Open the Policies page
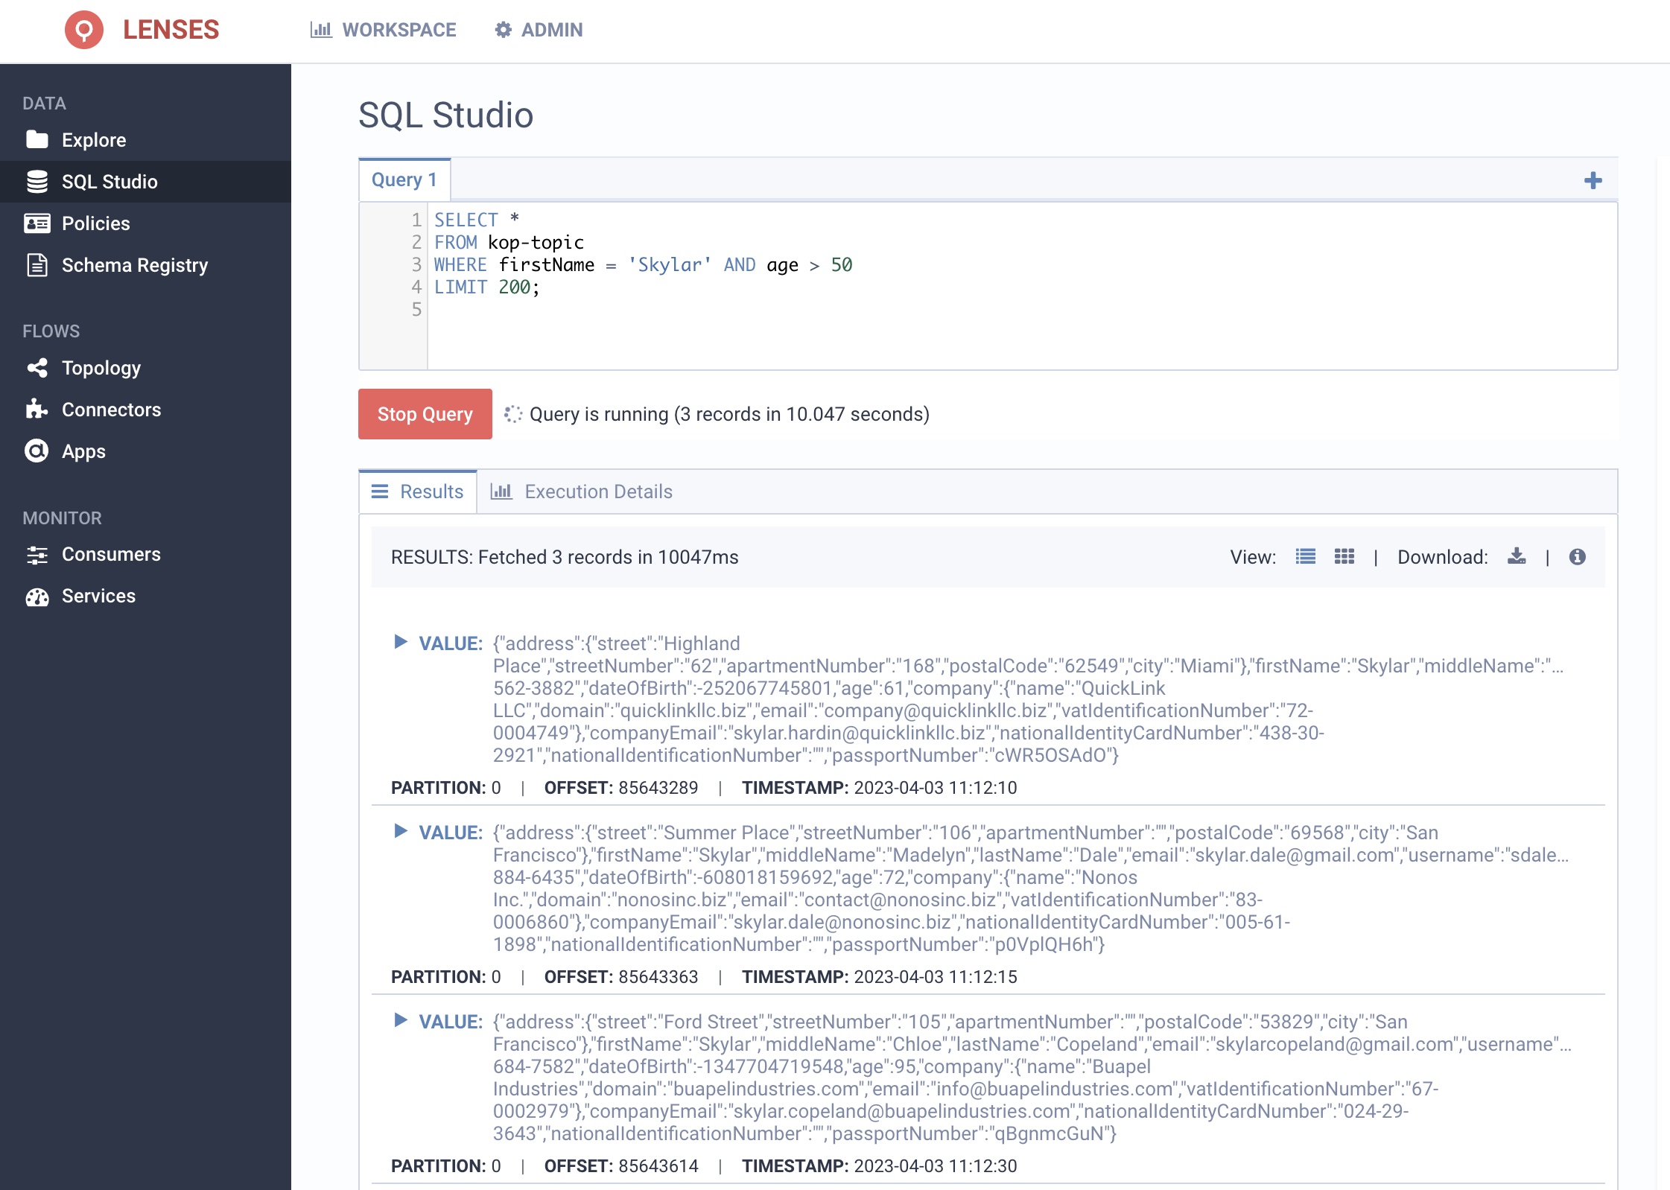This screenshot has width=1670, height=1190. 95,223
